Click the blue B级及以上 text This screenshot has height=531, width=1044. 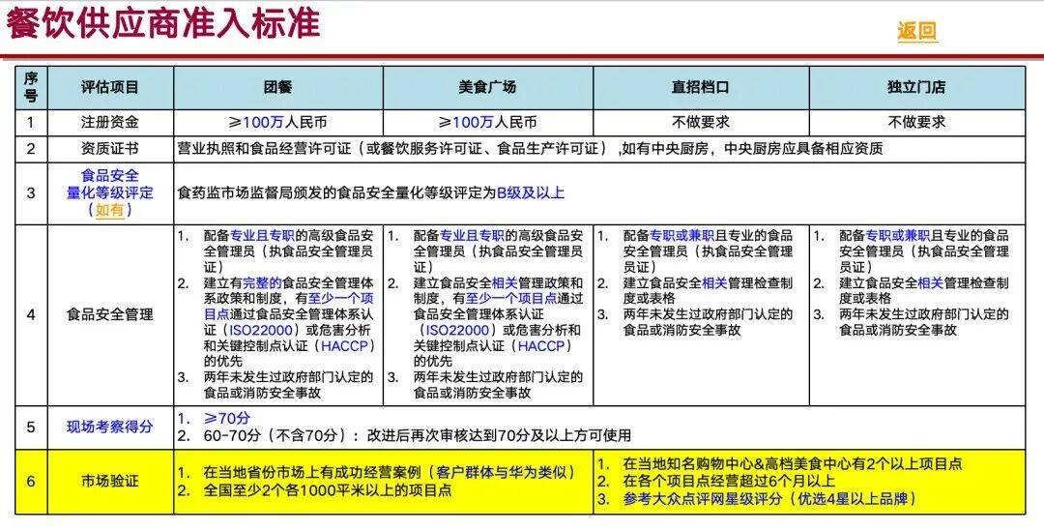531,192
